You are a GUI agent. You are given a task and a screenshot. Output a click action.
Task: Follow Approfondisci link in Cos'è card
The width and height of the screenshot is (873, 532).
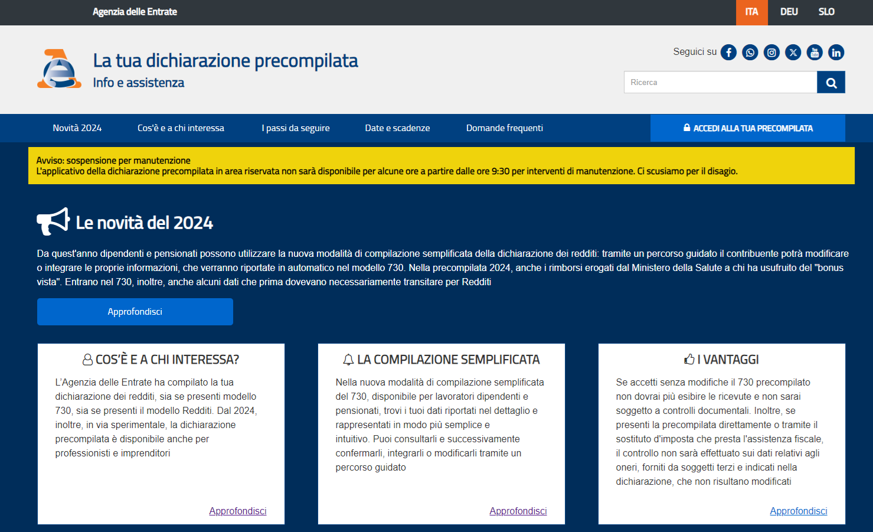238,511
